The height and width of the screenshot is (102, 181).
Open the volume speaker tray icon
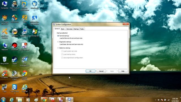pyautogui.click(x=159, y=100)
